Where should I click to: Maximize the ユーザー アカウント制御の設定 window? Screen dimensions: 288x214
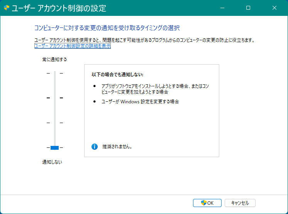248,8
